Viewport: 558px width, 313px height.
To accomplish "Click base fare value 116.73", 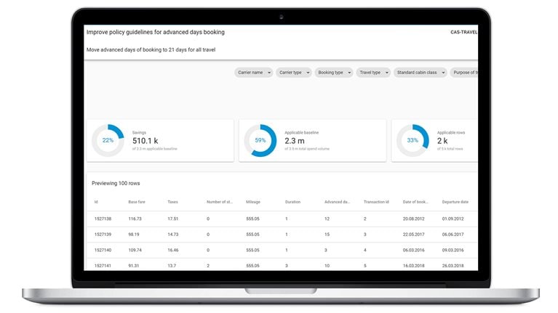I will click(135, 219).
